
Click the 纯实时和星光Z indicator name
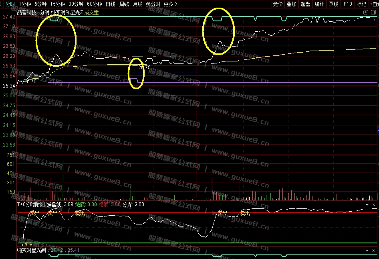pyautogui.click(x=67, y=12)
